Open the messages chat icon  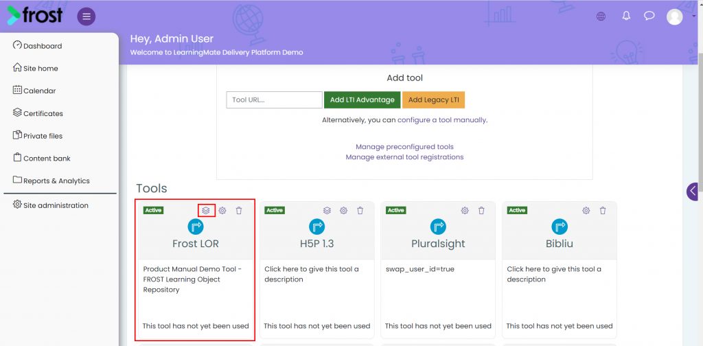(x=649, y=16)
